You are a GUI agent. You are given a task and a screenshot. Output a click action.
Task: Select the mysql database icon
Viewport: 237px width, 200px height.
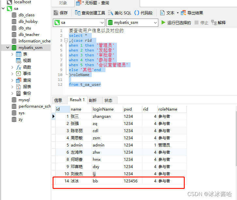coord(14,100)
